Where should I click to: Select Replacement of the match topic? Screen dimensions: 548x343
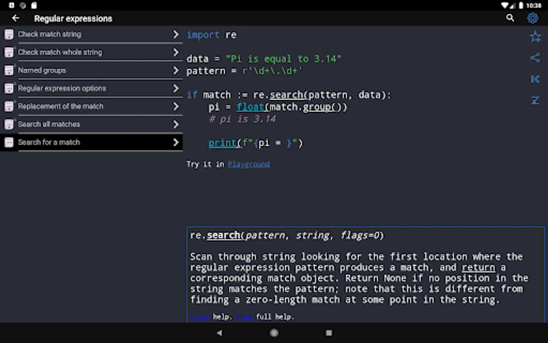[x=61, y=106]
